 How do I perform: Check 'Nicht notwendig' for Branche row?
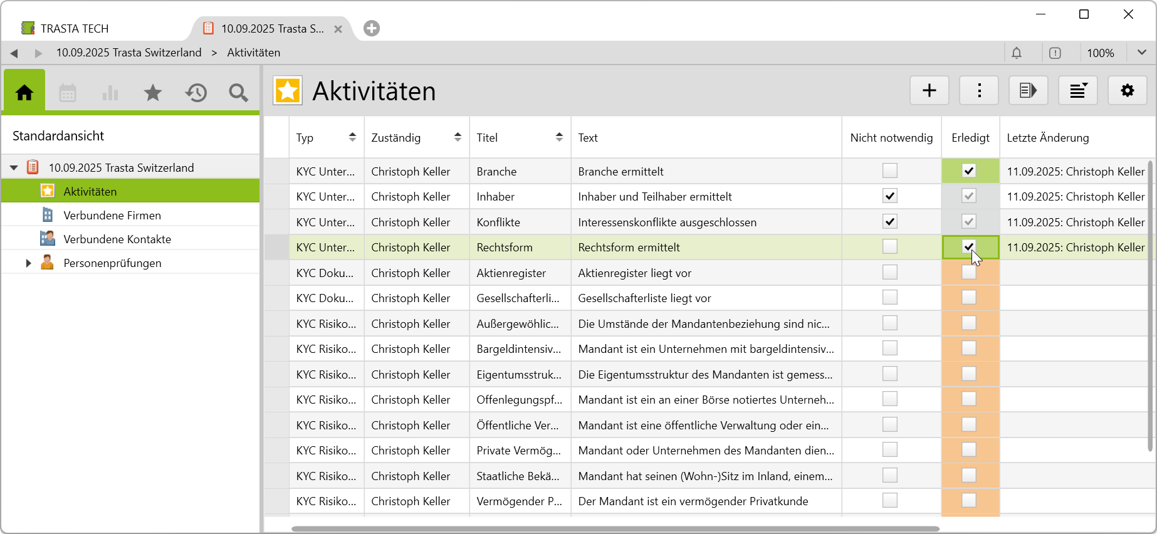[x=889, y=170]
